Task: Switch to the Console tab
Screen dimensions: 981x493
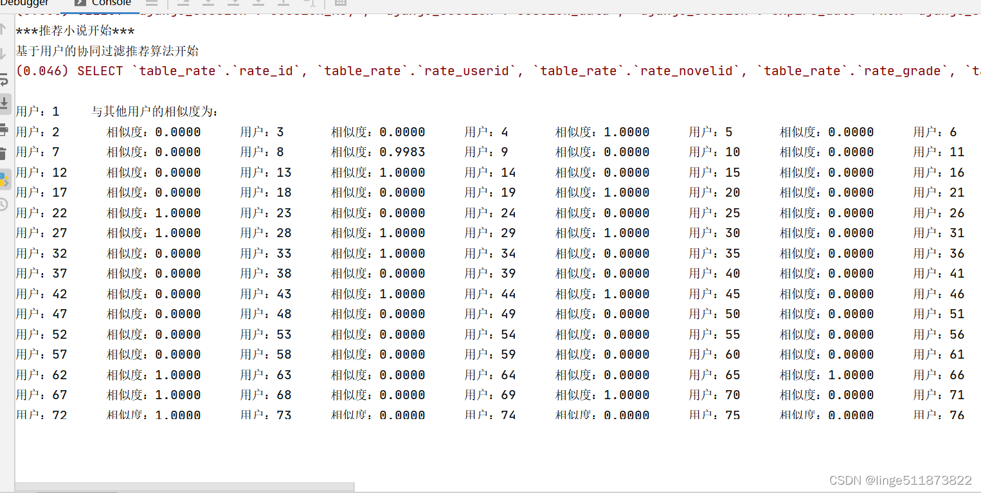Action: point(104,3)
